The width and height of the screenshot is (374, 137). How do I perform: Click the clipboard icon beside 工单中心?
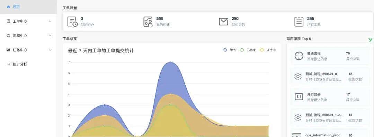pos(8,21)
